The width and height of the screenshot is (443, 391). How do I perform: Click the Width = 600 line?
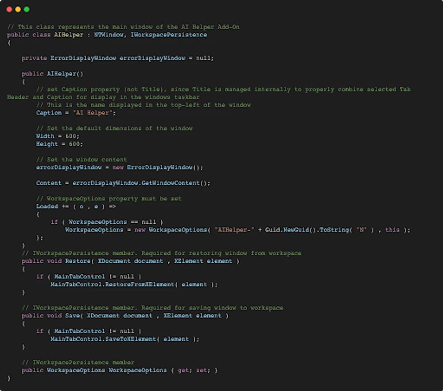pos(58,136)
